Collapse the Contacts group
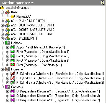Screen dimensions: 106x104 (x=2, y=87)
